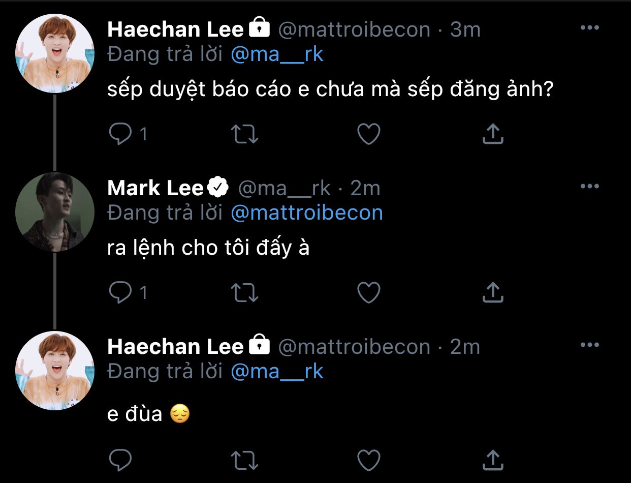The image size is (631, 483).
Task: Share Mark Lee's tweet
Action: coord(492,292)
